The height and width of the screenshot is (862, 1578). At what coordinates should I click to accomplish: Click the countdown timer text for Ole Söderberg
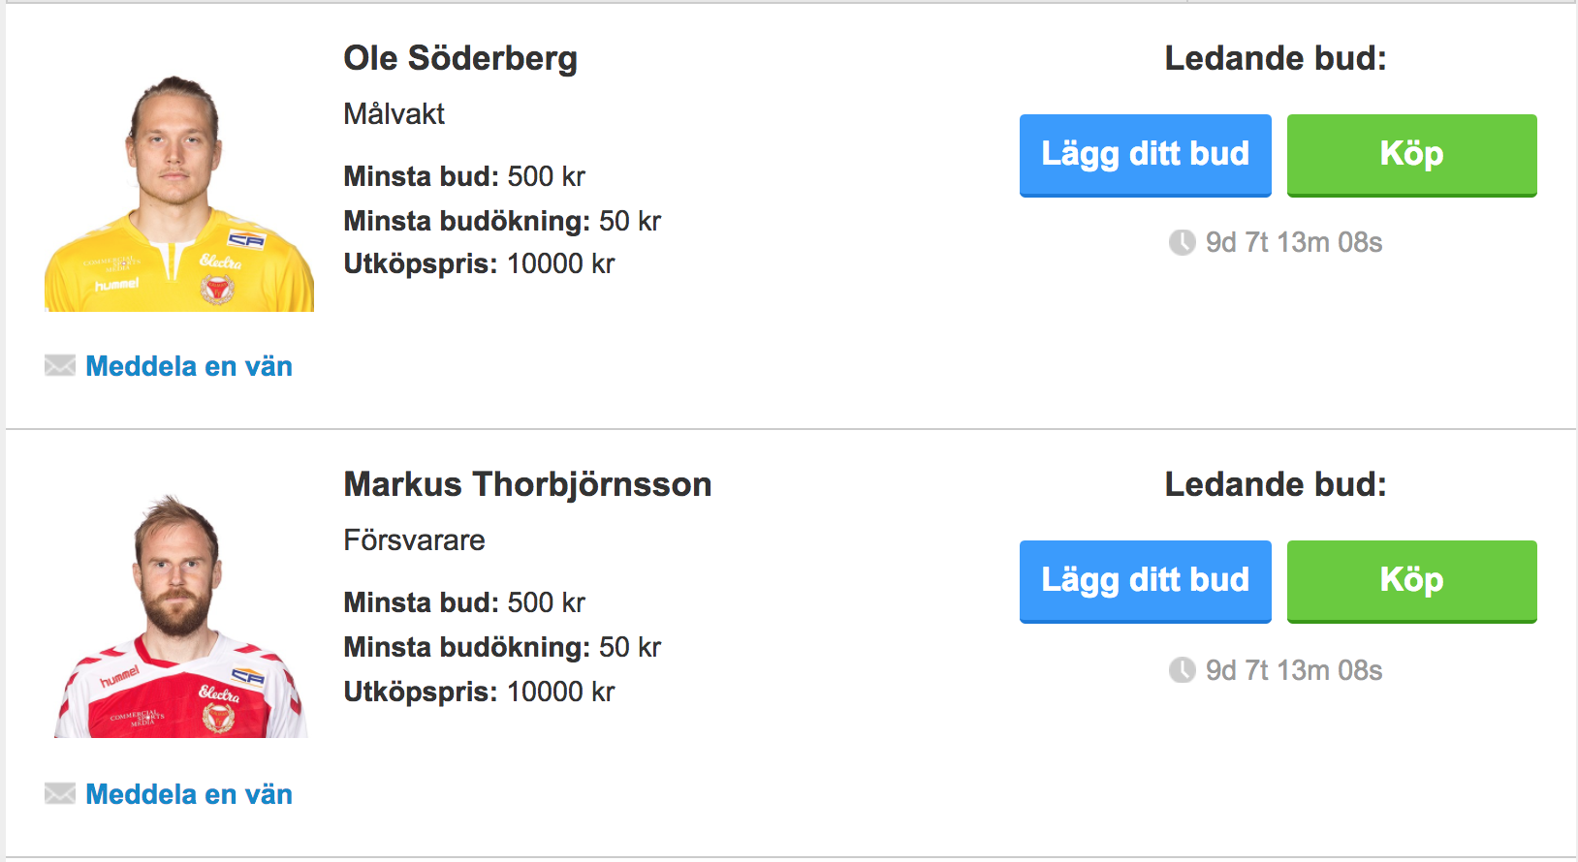coord(1293,242)
